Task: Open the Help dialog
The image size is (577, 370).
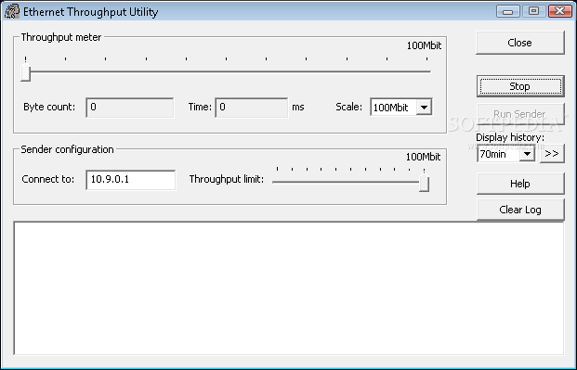Action: (x=520, y=184)
